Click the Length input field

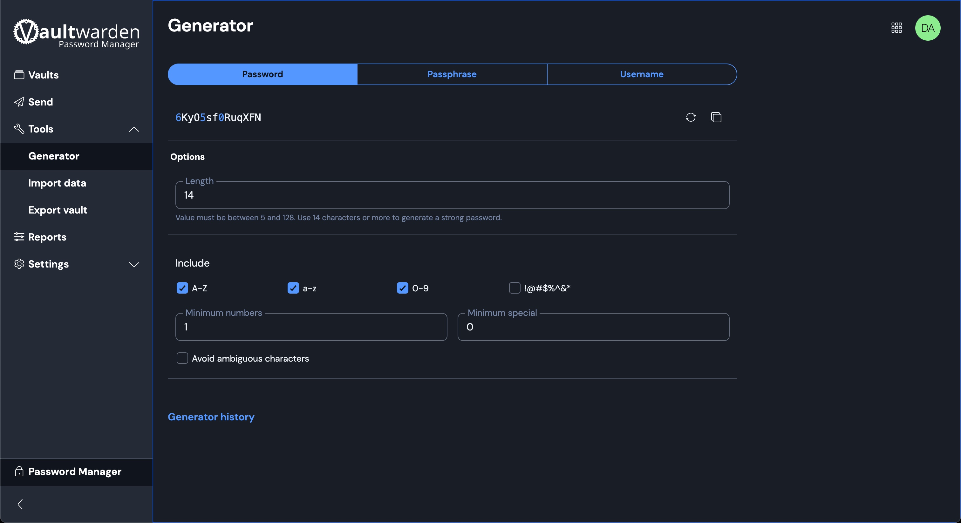452,195
